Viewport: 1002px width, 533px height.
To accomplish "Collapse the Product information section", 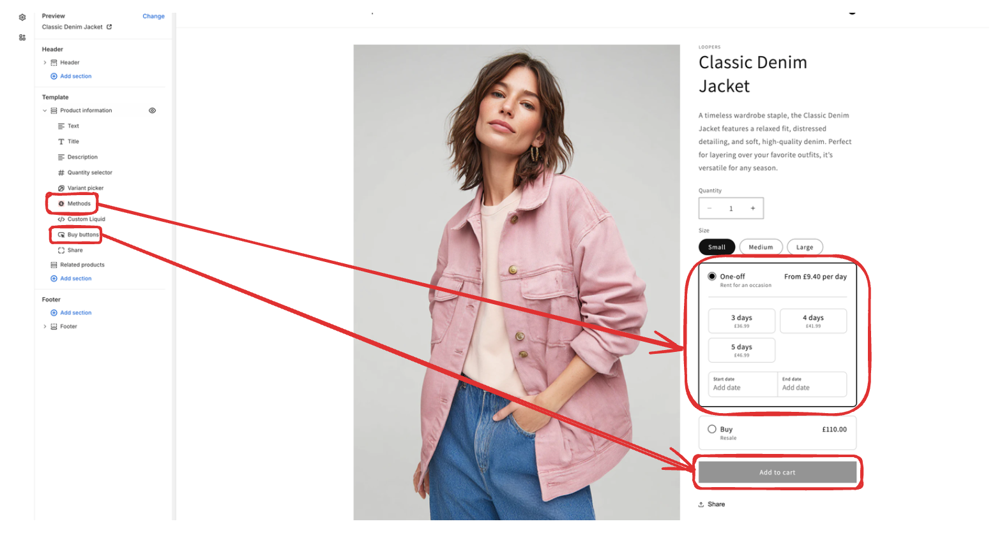I will pos(45,110).
